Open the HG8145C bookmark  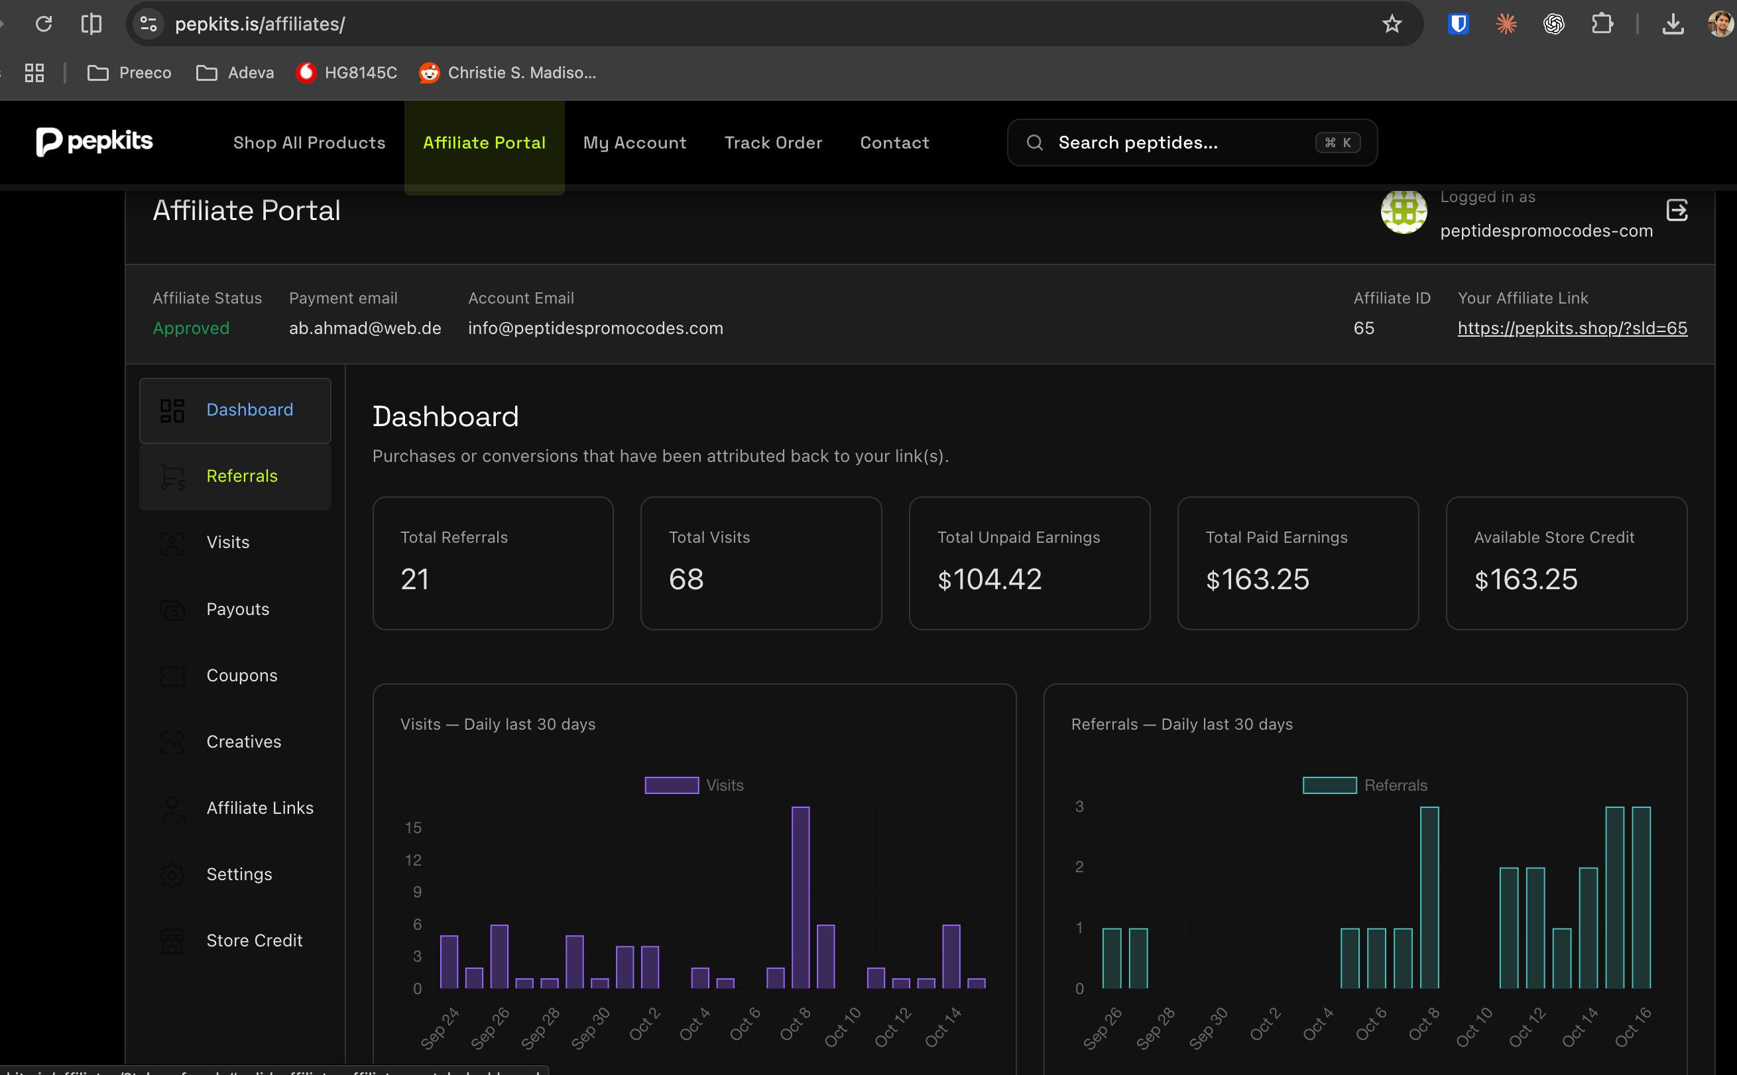click(346, 72)
